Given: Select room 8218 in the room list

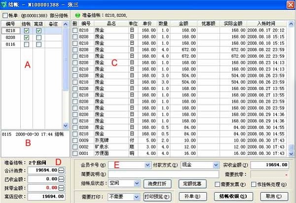Looking at the screenshot, I should click(10, 31).
